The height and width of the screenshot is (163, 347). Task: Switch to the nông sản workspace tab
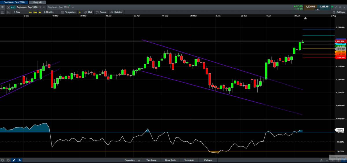coord(38,2)
